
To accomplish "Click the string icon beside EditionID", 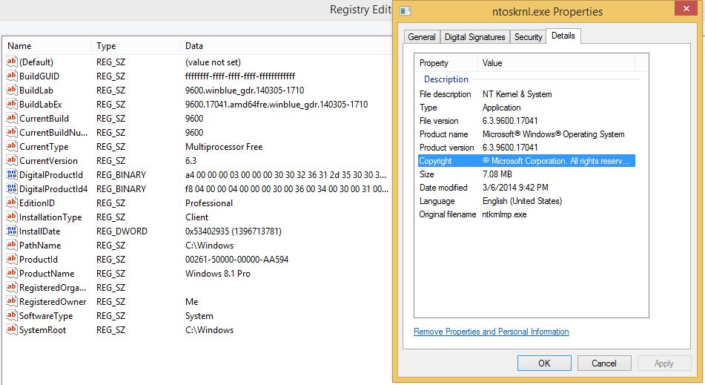I will pos(12,203).
